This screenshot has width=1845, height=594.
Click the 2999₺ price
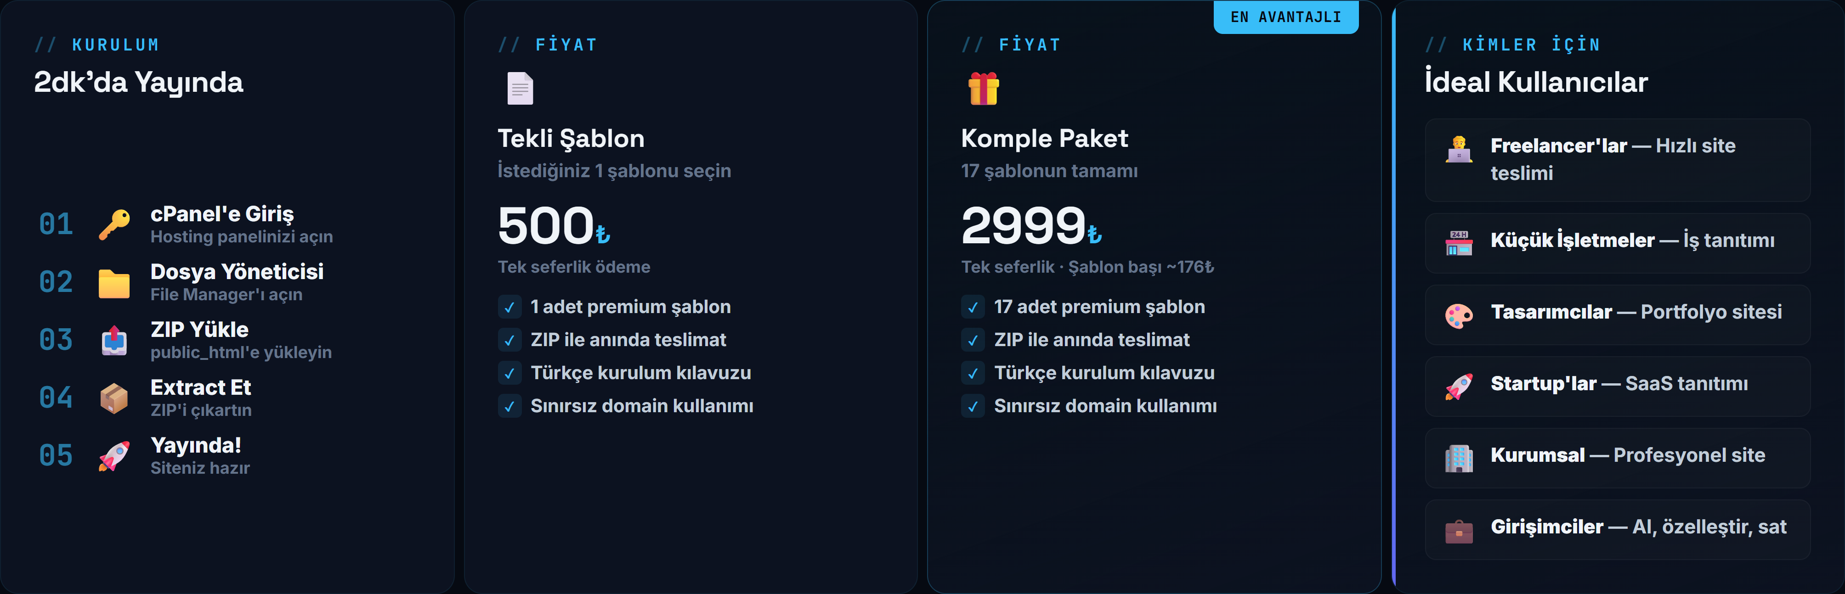tap(1030, 225)
